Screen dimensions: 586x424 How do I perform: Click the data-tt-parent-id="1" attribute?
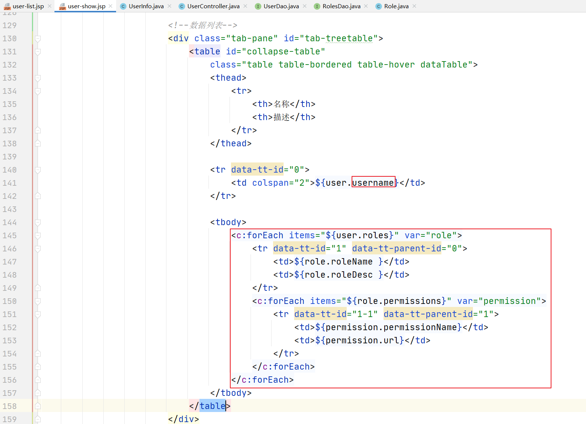pyautogui.click(x=439, y=314)
